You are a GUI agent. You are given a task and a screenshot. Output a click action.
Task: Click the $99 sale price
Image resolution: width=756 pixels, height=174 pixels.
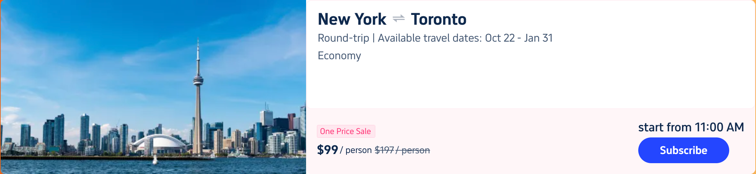327,150
